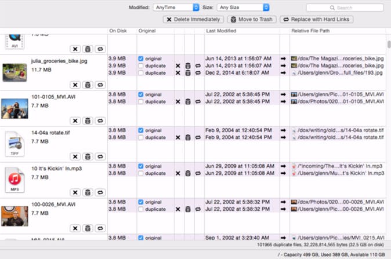Trash the 10 It's Kickin' In.mp3 group
391x259 pixels.
click(x=88, y=192)
